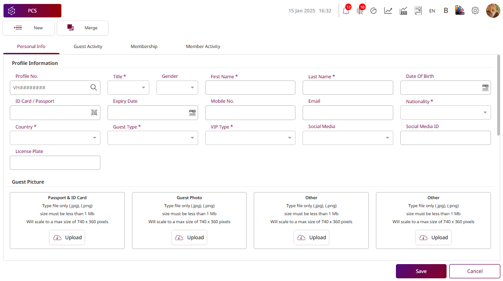Click the Profile No. search magnifier
The height and width of the screenshot is (281, 503).
tap(93, 88)
